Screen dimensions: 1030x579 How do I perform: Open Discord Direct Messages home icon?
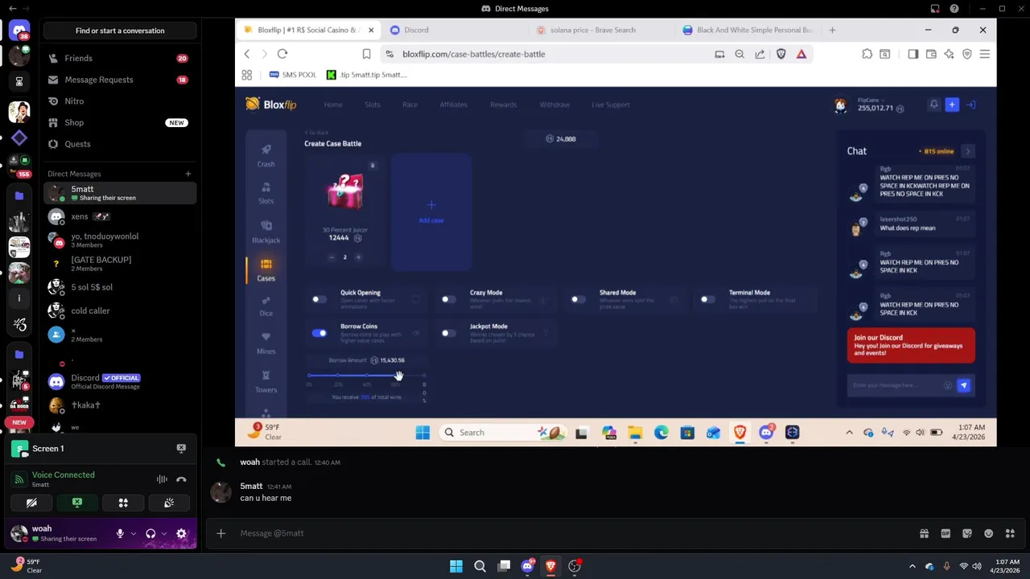click(x=19, y=31)
